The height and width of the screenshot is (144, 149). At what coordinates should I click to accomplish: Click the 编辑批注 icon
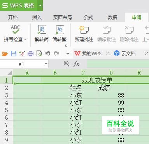(x=107, y=30)
